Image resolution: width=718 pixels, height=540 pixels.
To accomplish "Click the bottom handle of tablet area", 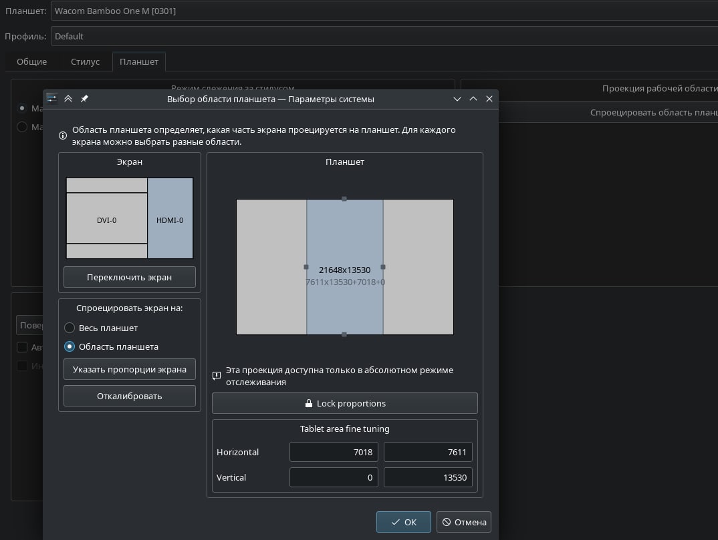I will [x=344, y=334].
